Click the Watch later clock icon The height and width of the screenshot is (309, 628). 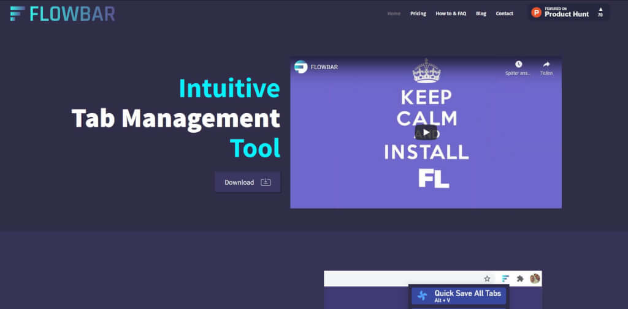[518, 64]
